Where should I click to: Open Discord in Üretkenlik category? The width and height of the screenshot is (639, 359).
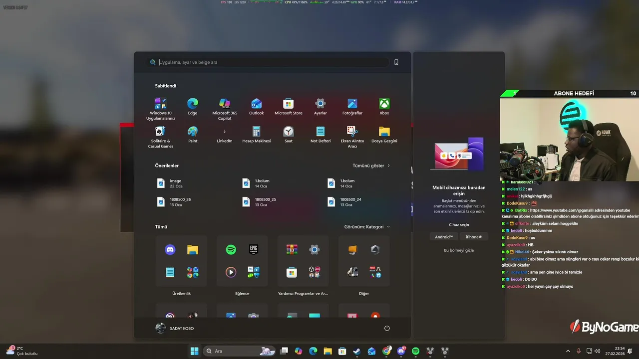170,250
